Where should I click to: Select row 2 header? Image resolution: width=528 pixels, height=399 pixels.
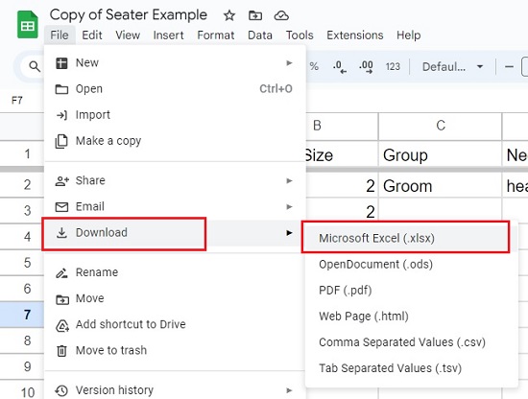22,184
